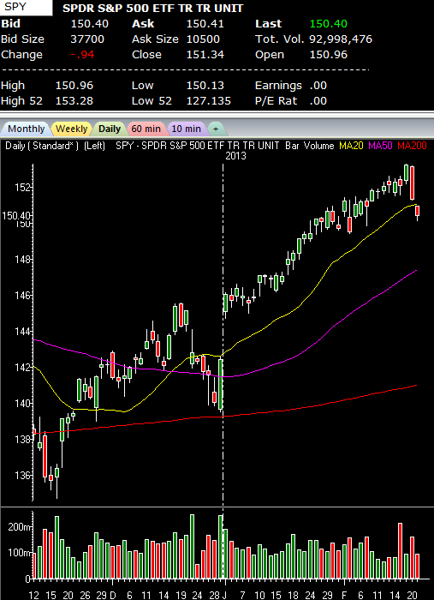This screenshot has width=434, height=600.
Task: Click the 138 price axis label
Action: [23, 439]
